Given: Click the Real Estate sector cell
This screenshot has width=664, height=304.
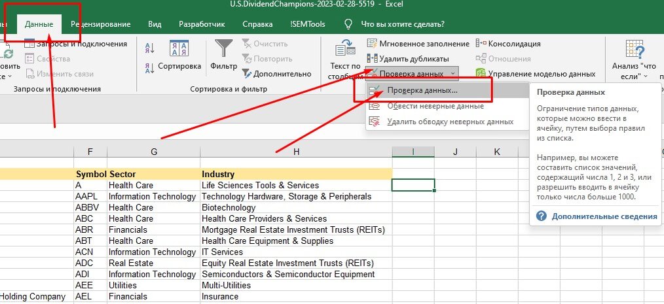Looking at the screenshot, I should pyautogui.click(x=154, y=263).
